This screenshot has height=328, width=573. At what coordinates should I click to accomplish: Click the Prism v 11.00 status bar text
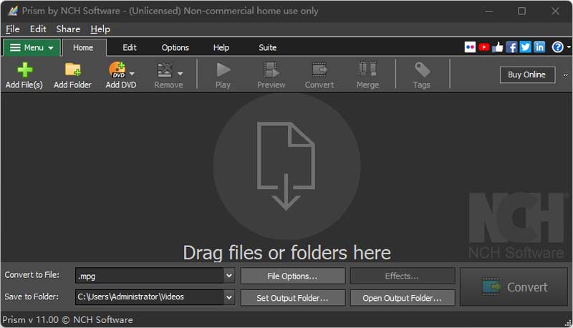67,320
